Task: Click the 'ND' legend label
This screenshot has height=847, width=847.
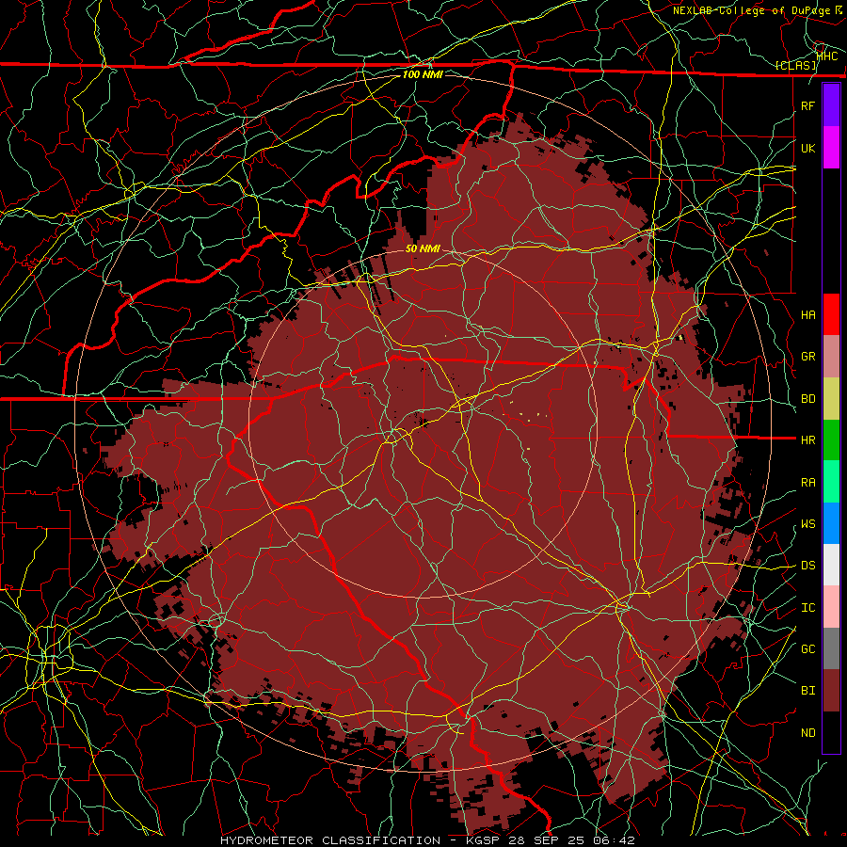Action: (807, 732)
